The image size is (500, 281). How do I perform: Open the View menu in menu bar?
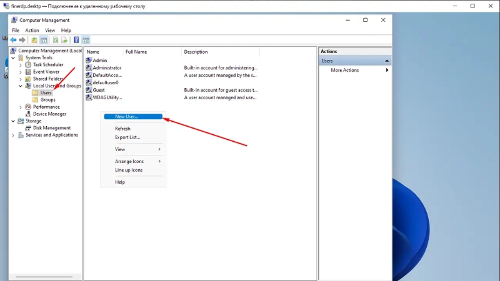pos(50,30)
